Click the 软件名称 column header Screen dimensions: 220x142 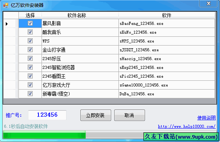[80, 15]
